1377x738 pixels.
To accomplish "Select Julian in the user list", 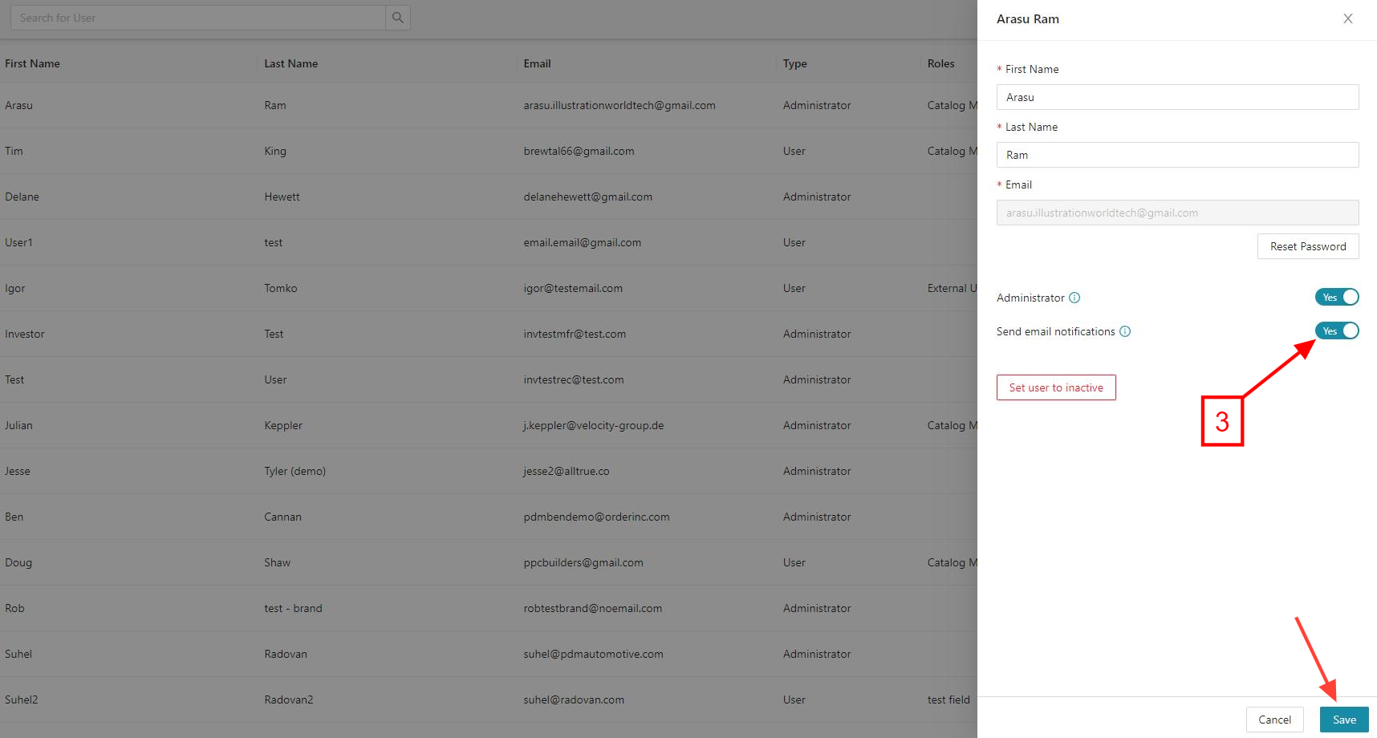I will [18, 425].
